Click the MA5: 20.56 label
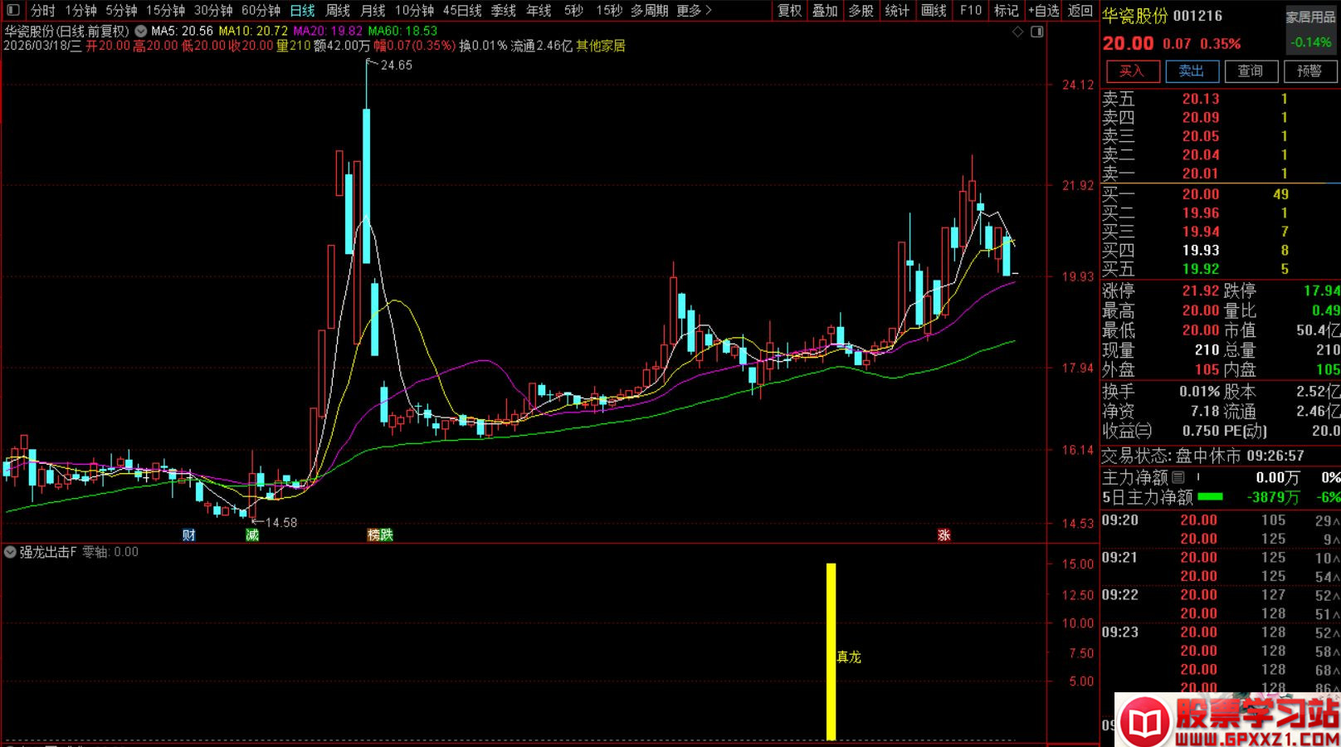Viewport: 1341px width, 747px height. [182, 31]
